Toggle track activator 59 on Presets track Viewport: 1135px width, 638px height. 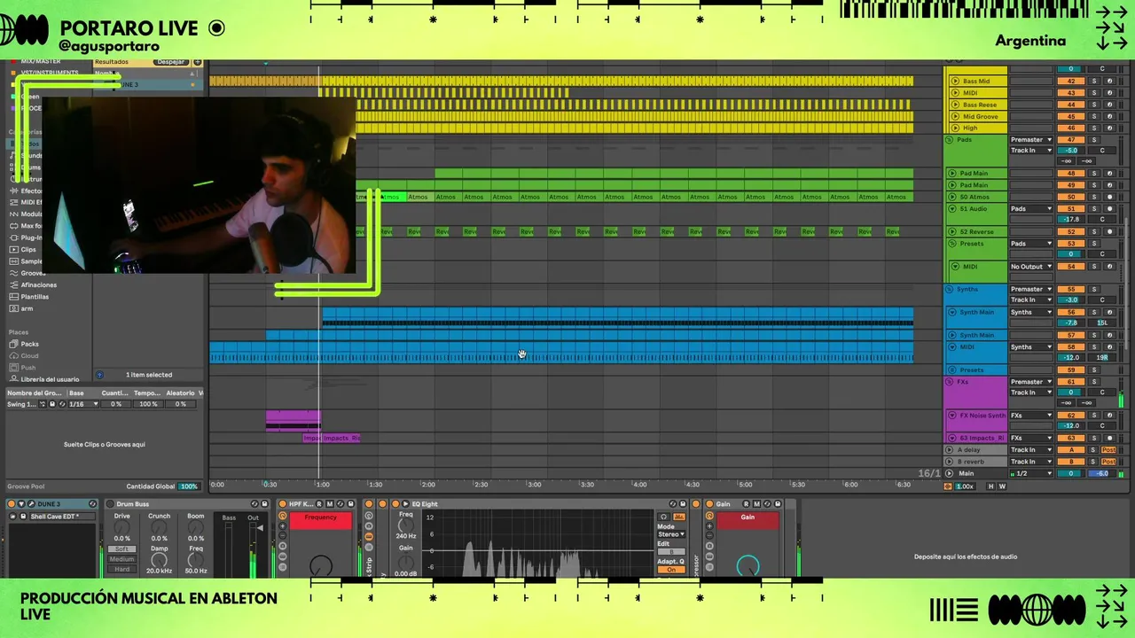coord(1070,370)
